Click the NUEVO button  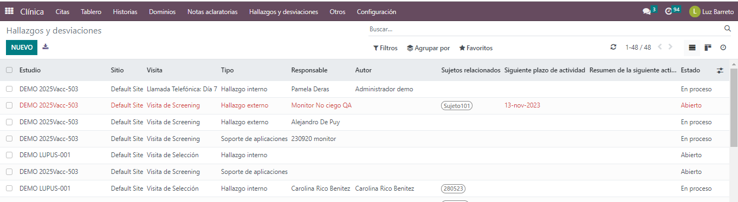(22, 48)
